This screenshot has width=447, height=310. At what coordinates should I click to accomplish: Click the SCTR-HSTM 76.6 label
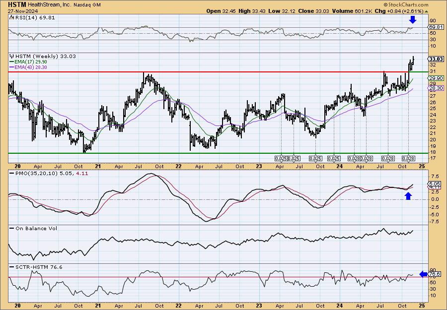pyautogui.click(x=38, y=267)
